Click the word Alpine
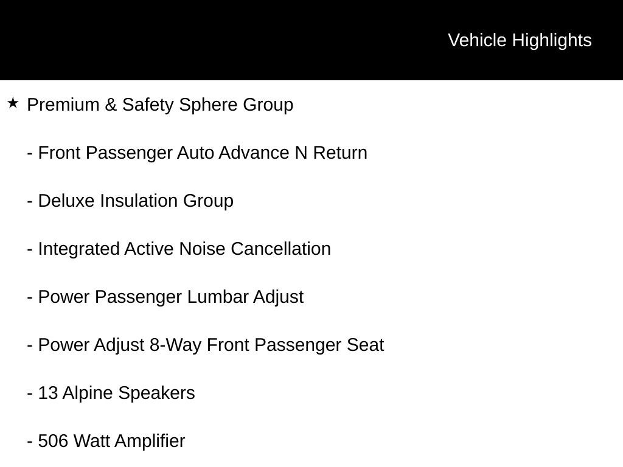 pyautogui.click(x=88, y=393)
